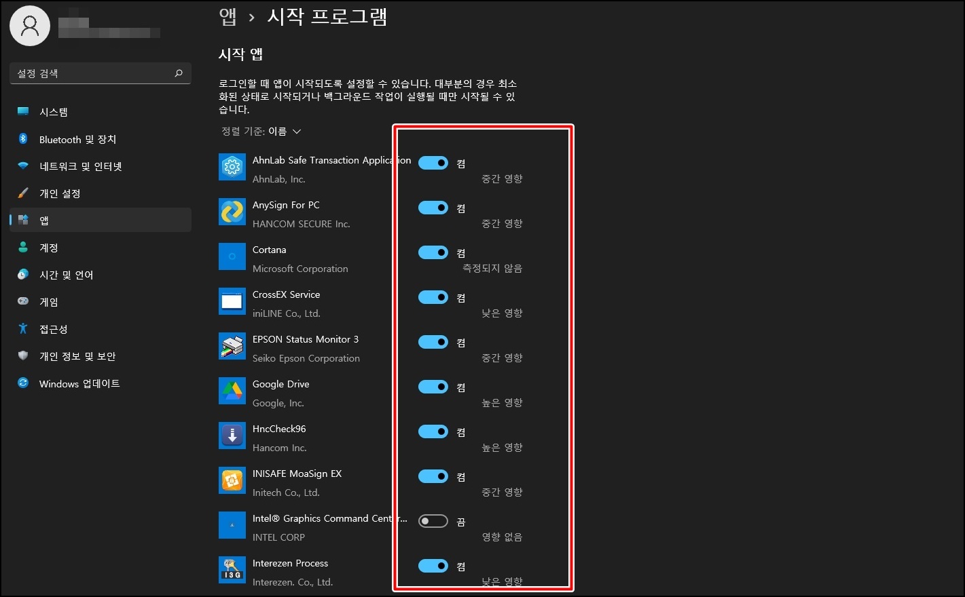
Task: Disable INISAFE MoaSign EX startup toggle
Action: (433, 476)
